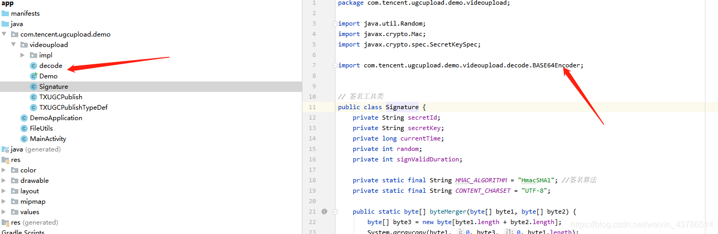Expand the drawable folder
Screen dimensions: 718x234
(x=4, y=181)
